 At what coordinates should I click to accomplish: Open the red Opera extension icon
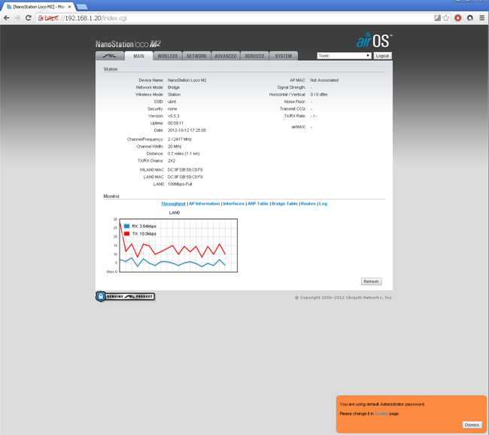click(458, 18)
